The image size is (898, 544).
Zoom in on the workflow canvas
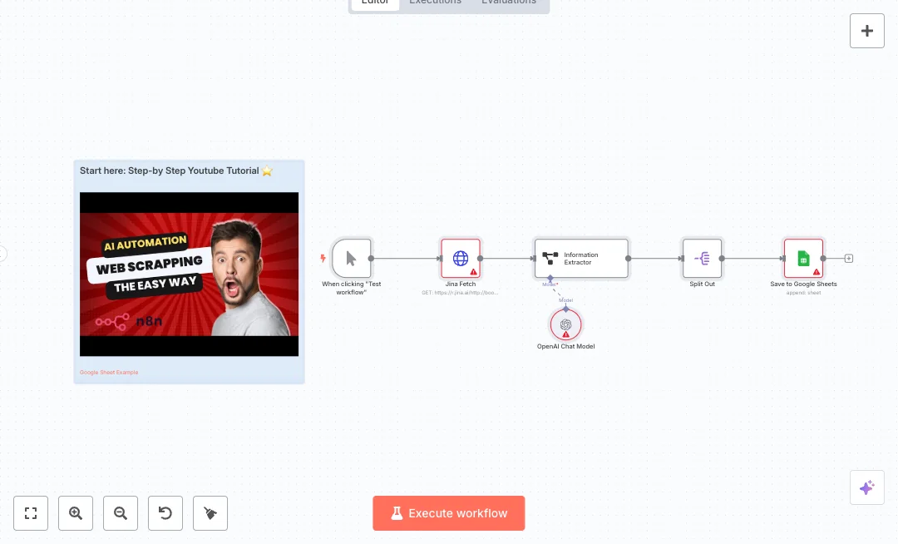(x=76, y=513)
